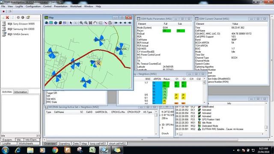Viewport: 274px width, 154px height.
Task: Open the short call MS2 worksheet tab
Action: (x=117, y=144)
